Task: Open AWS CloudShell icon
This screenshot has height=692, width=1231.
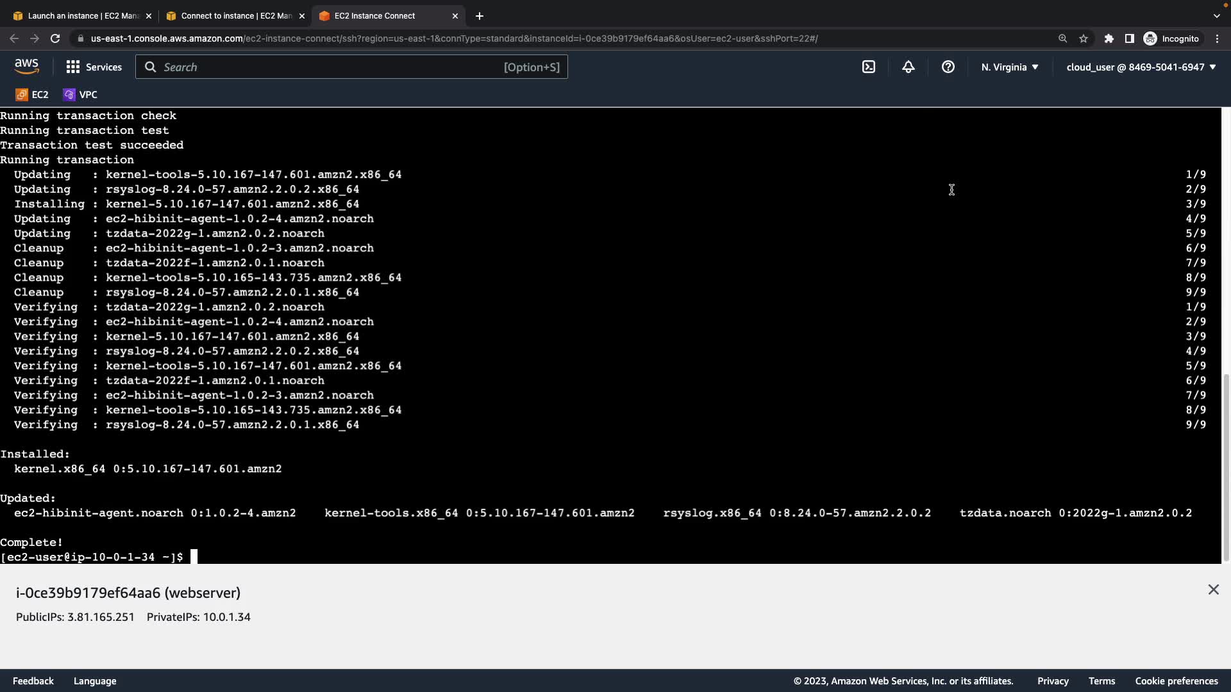Action: [x=869, y=67]
